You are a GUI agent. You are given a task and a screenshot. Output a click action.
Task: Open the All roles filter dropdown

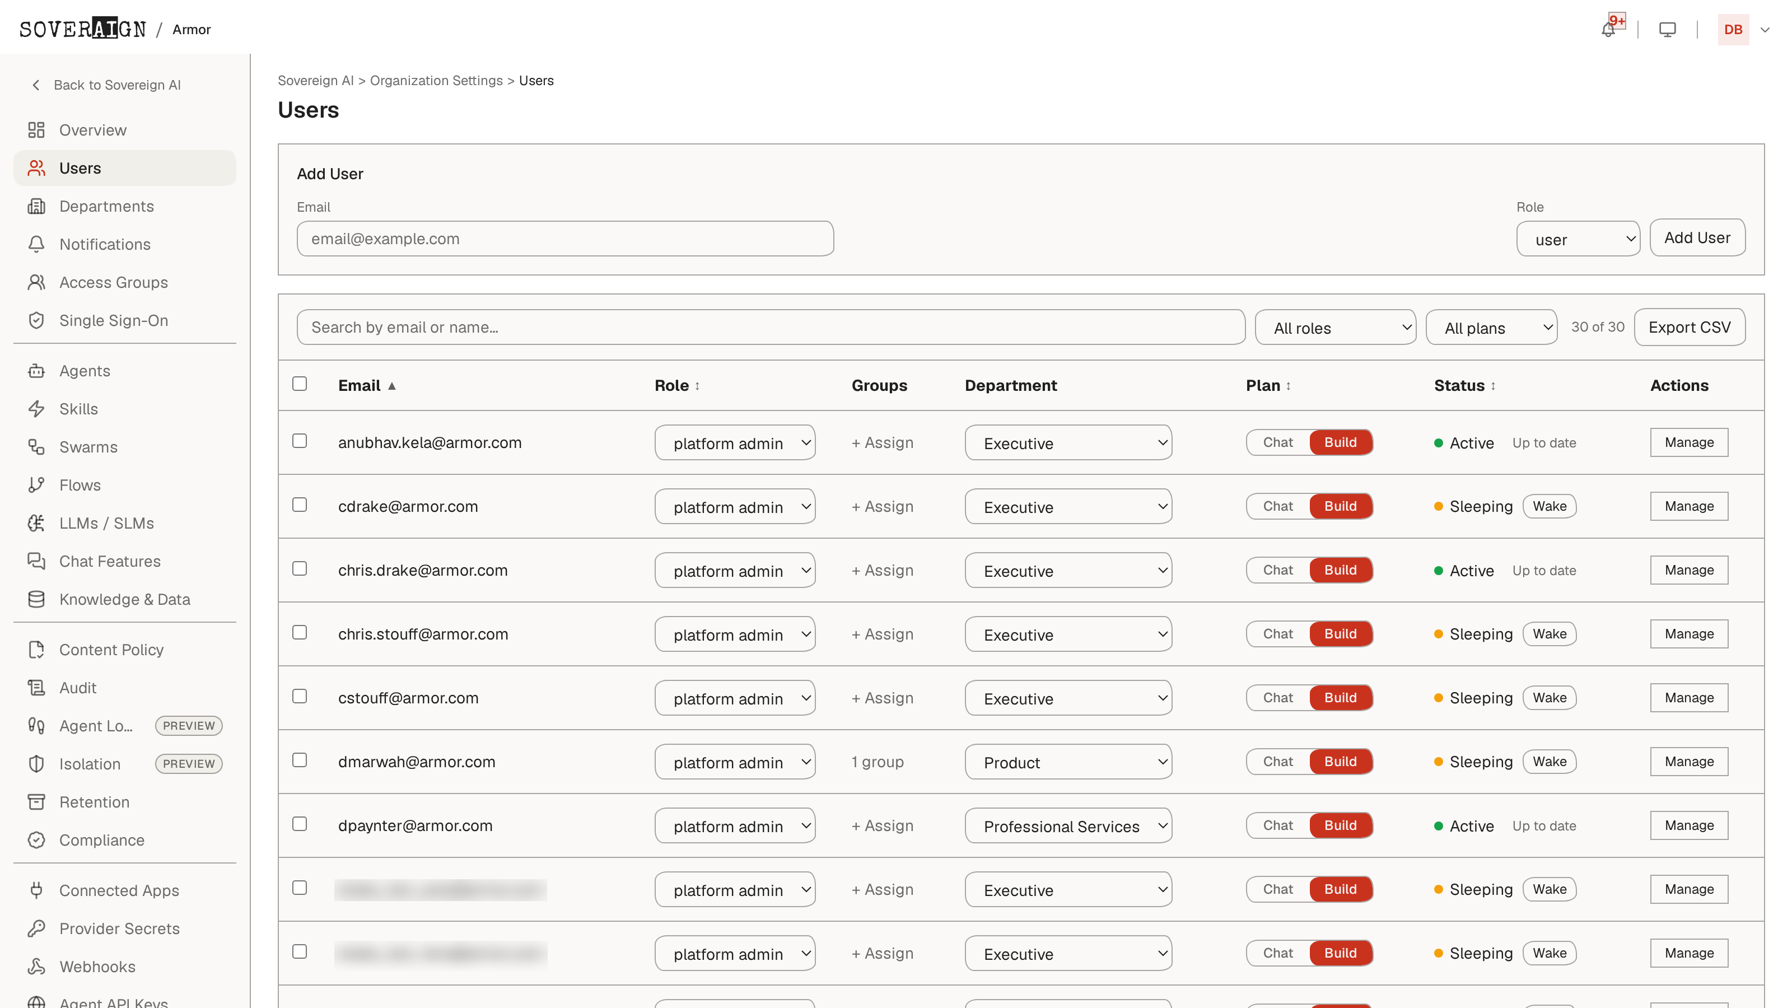tap(1335, 328)
